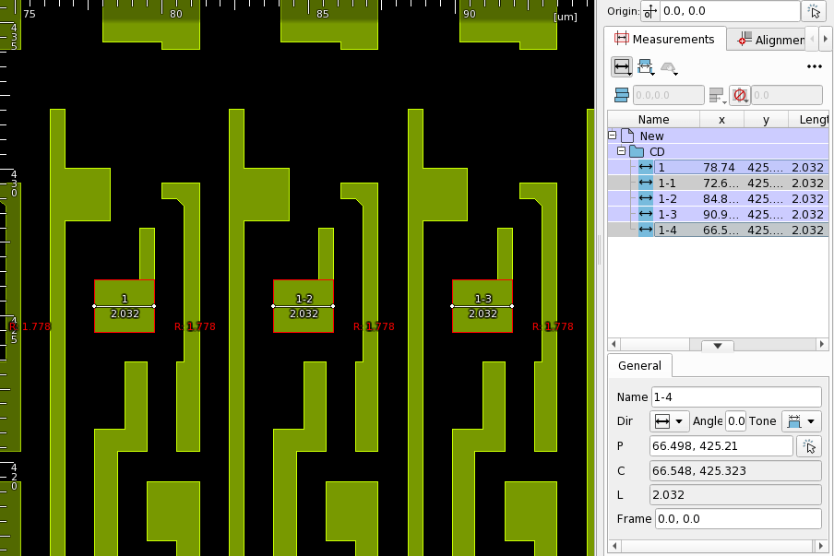The height and width of the screenshot is (556, 834).
Task: Select the horizontal measurement tool button
Action: [622, 67]
